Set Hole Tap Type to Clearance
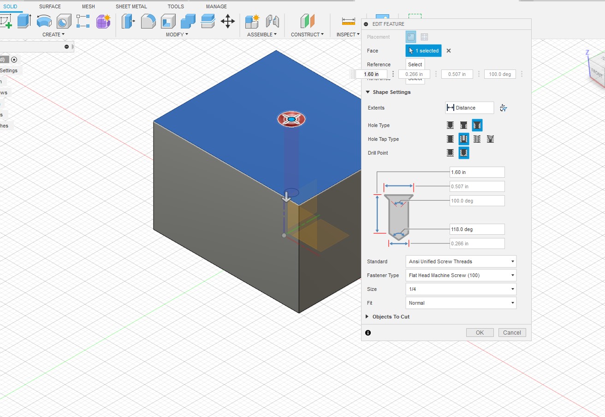This screenshot has height=417, width=605. (x=464, y=139)
